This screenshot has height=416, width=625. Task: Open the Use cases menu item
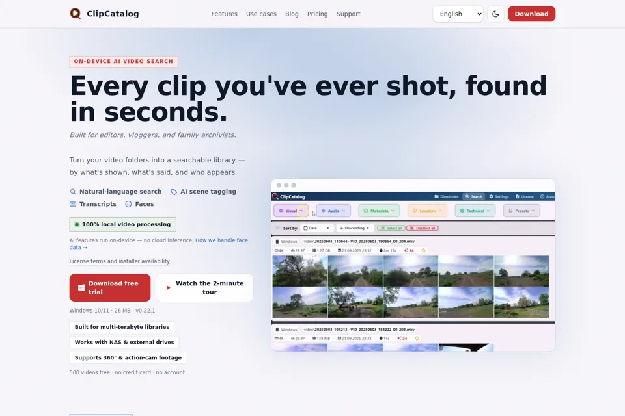261,14
